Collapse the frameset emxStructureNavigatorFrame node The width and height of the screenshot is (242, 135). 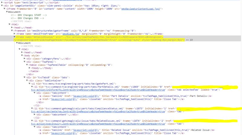click(x=12, y=31)
